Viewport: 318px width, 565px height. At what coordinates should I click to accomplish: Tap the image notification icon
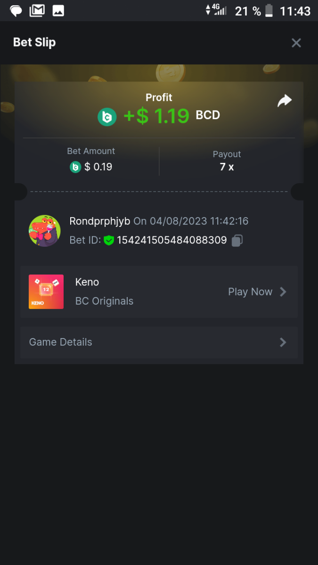coord(58,11)
